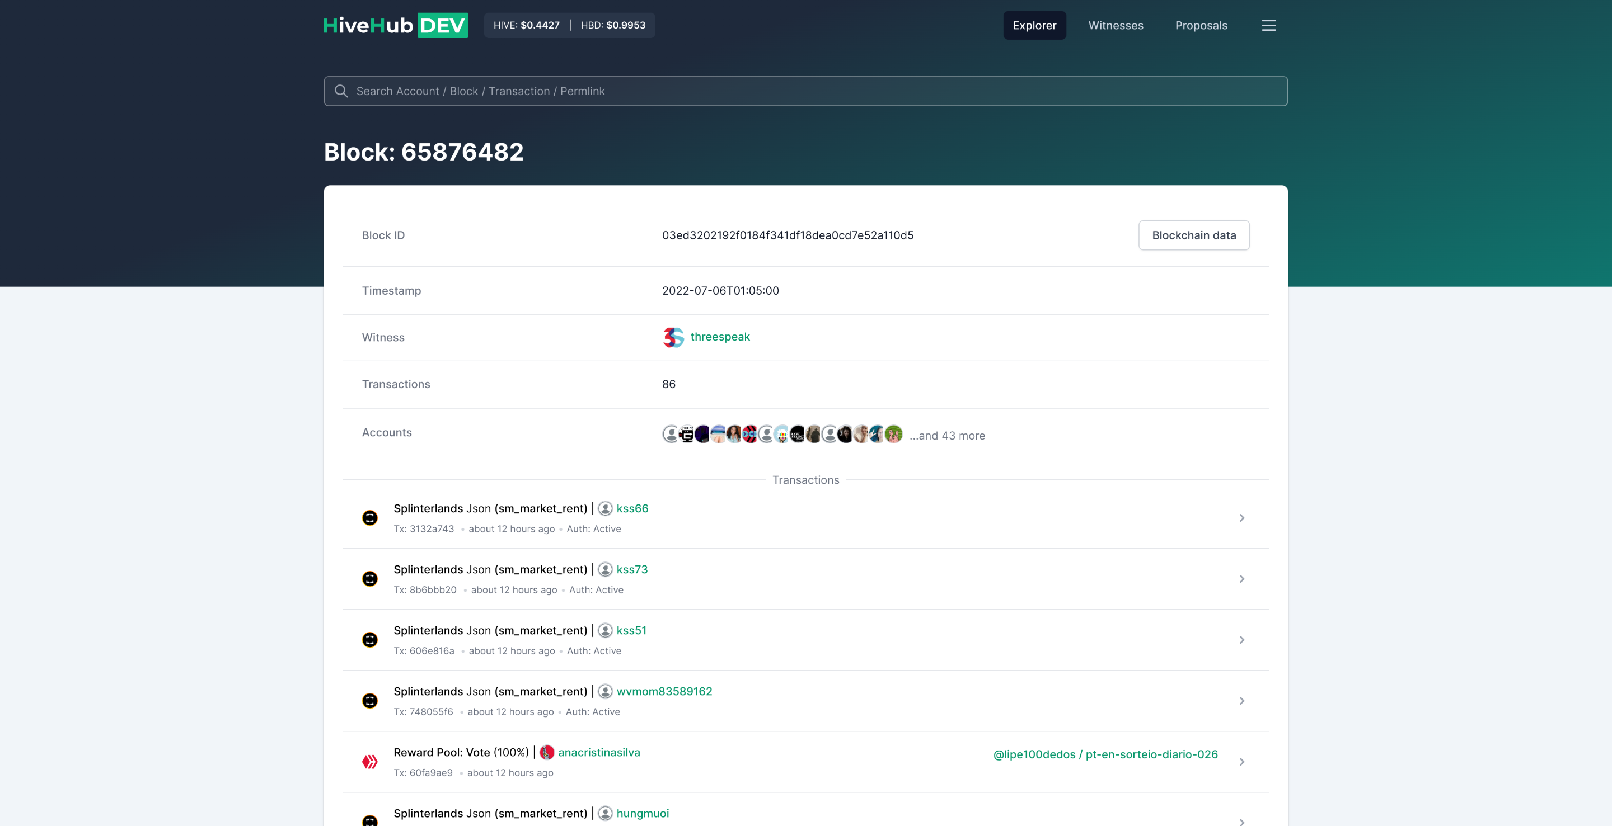
Task: Open the pt-en-sorteio-diario-026 post link
Action: click(1105, 754)
